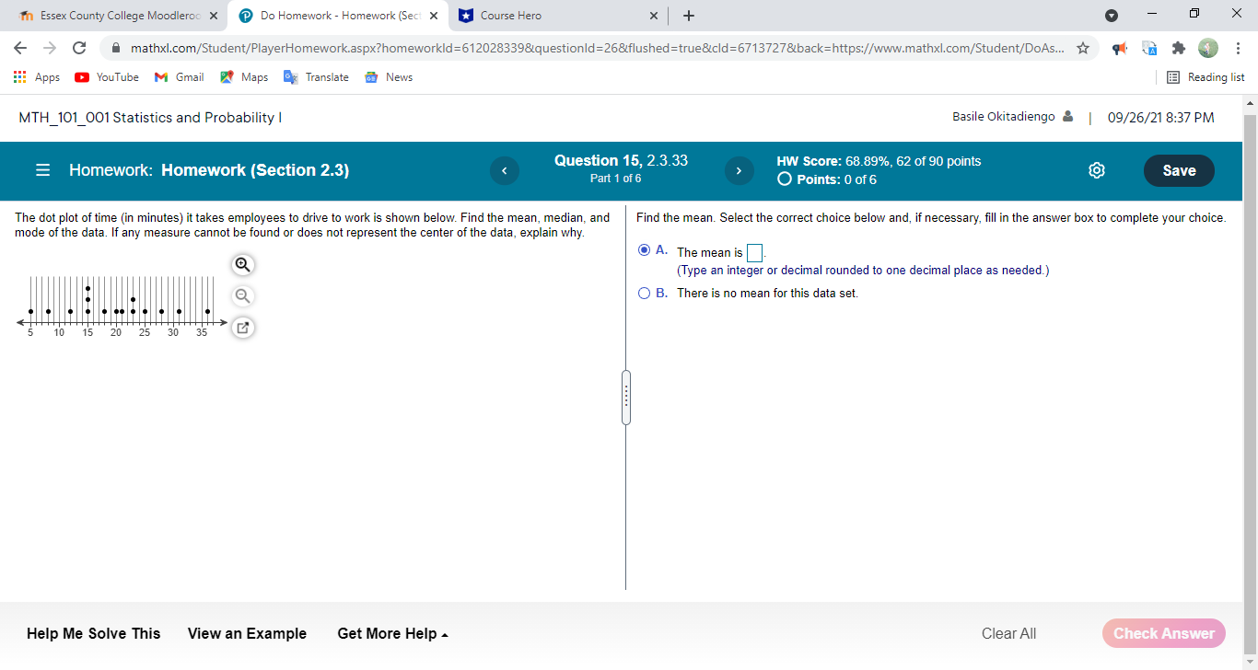This screenshot has height=670, width=1258.
Task: Open the hamburger menu beside Homework
Action: [41, 170]
